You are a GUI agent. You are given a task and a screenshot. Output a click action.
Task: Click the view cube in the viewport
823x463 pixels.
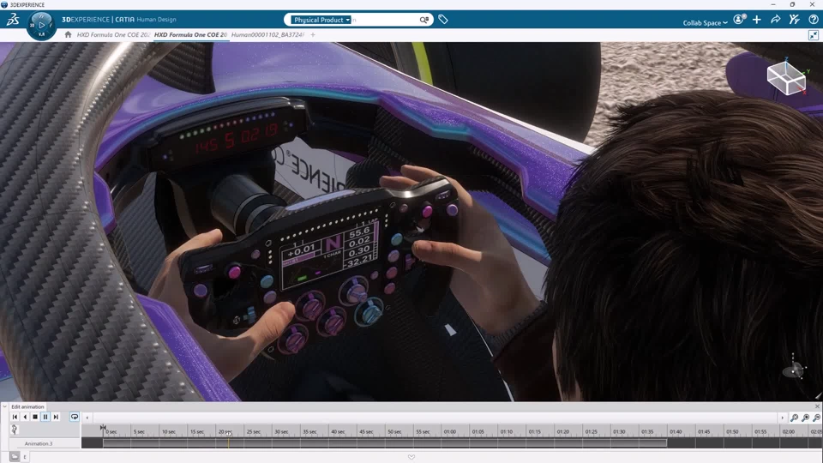[x=786, y=77]
